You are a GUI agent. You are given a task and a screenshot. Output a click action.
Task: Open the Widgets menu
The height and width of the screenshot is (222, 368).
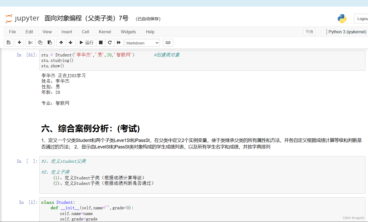point(128,32)
